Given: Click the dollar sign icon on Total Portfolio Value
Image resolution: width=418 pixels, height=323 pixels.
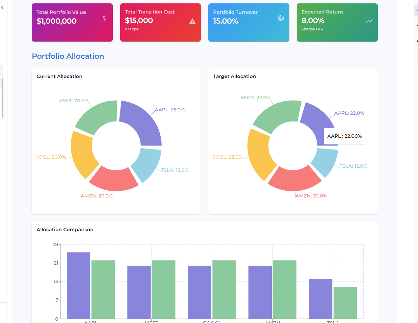Looking at the screenshot, I should click(104, 18).
